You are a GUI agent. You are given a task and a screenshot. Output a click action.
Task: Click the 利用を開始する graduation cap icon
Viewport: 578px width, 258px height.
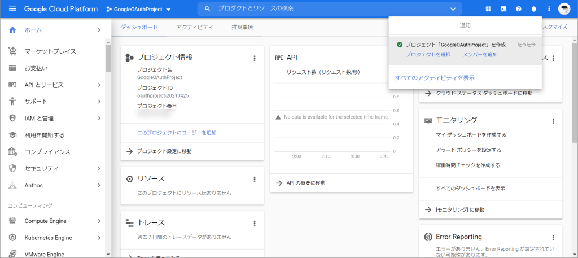(x=12, y=135)
